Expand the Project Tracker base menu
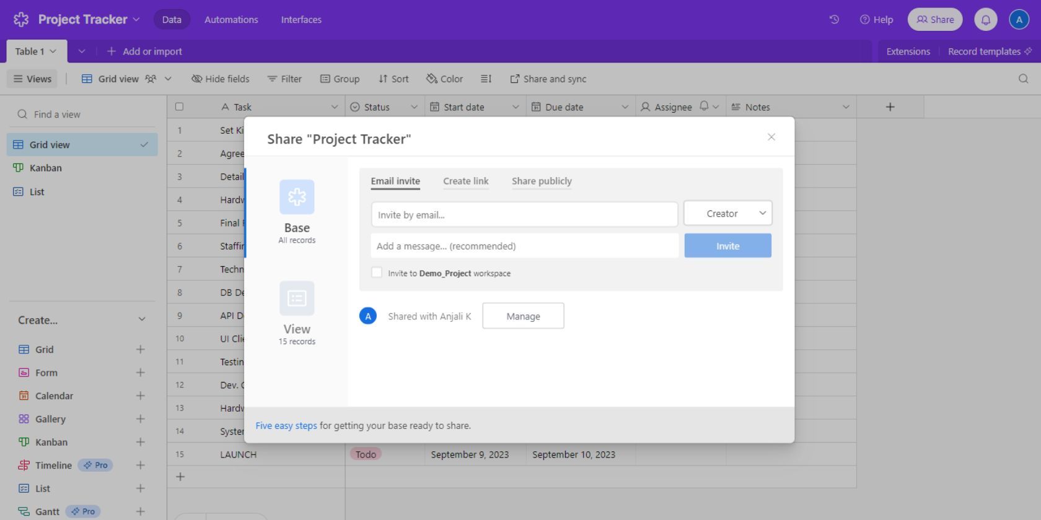The width and height of the screenshot is (1041, 520). pos(136,20)
